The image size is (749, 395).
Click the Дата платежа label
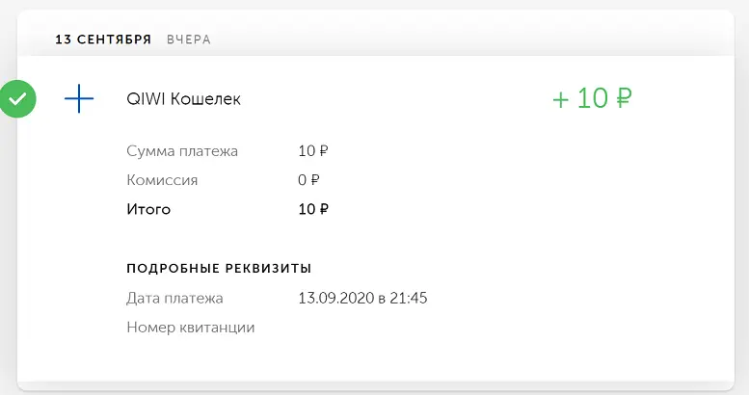[174, 298]
